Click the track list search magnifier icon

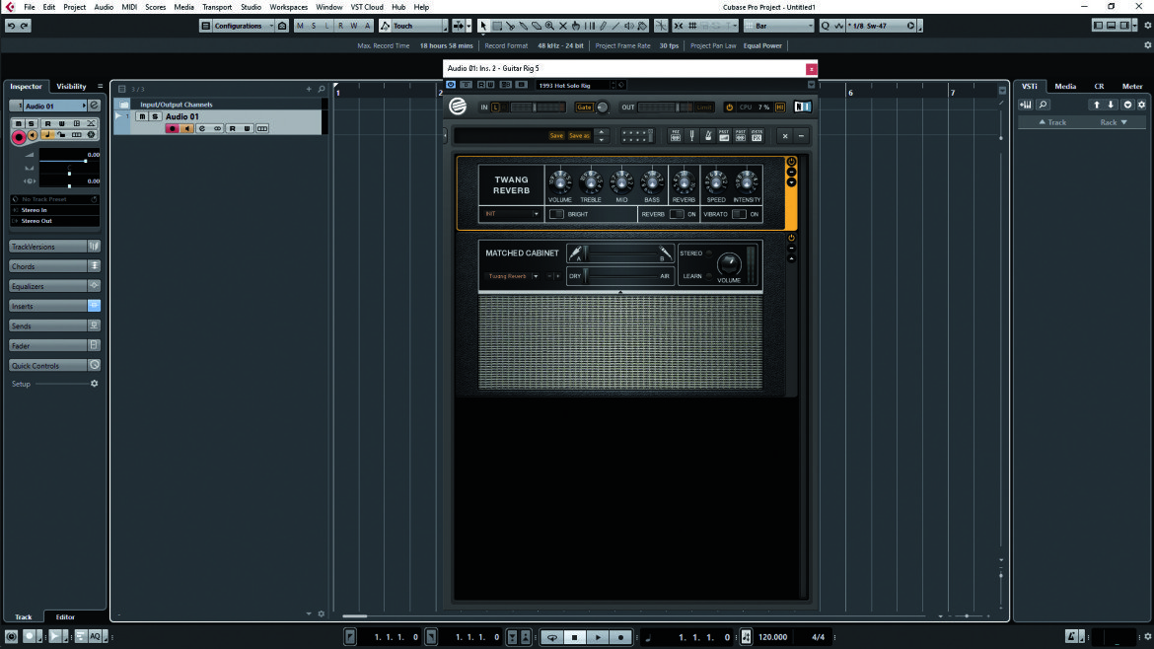tap(321, 89)
